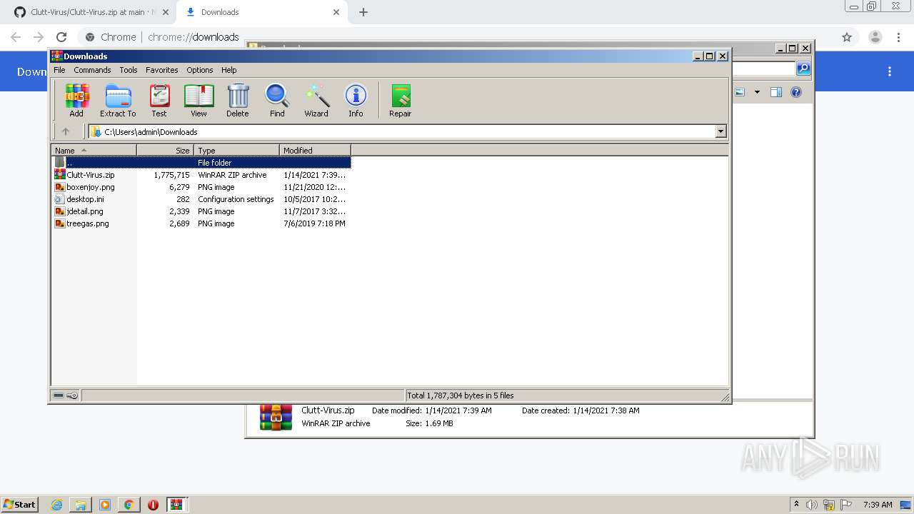Open the Help menu
Screen dimensions: 914x514
click(x=228, y=70)
